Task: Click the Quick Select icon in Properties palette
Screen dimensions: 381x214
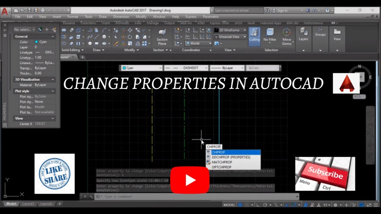Action: [40, 29]
